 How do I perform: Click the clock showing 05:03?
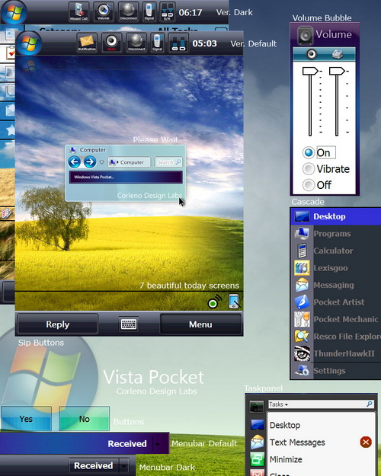tap(204, 43)
